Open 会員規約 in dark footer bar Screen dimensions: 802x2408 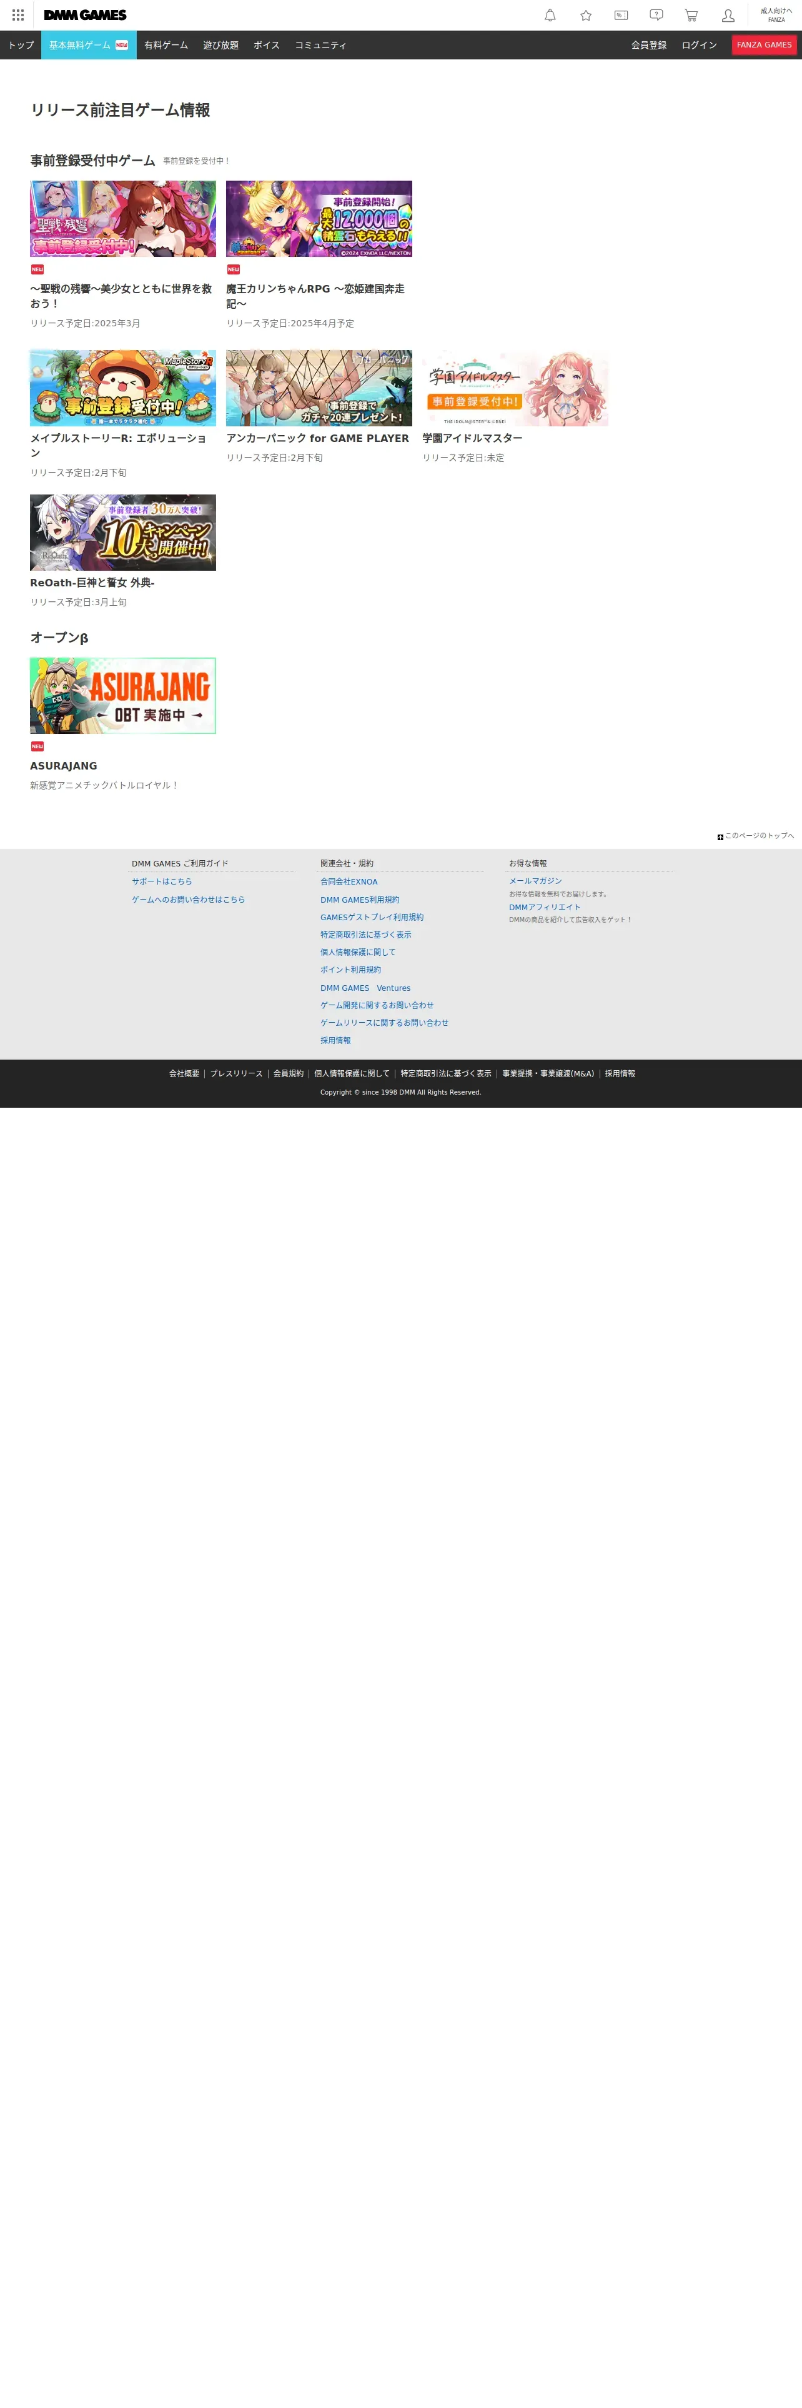(289, 1074)
